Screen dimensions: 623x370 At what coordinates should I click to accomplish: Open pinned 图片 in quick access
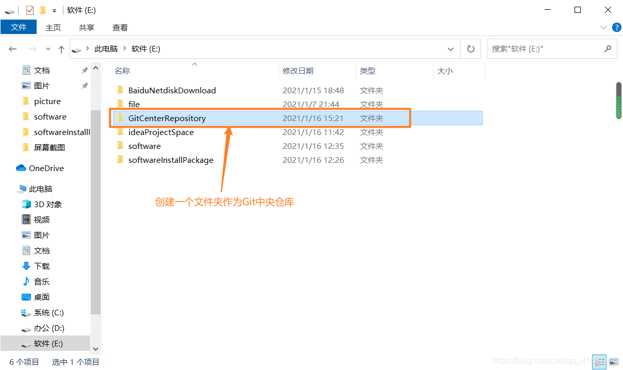[x=41, y=86]
